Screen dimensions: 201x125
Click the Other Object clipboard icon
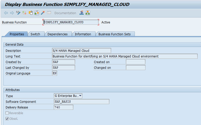(31, 13)
